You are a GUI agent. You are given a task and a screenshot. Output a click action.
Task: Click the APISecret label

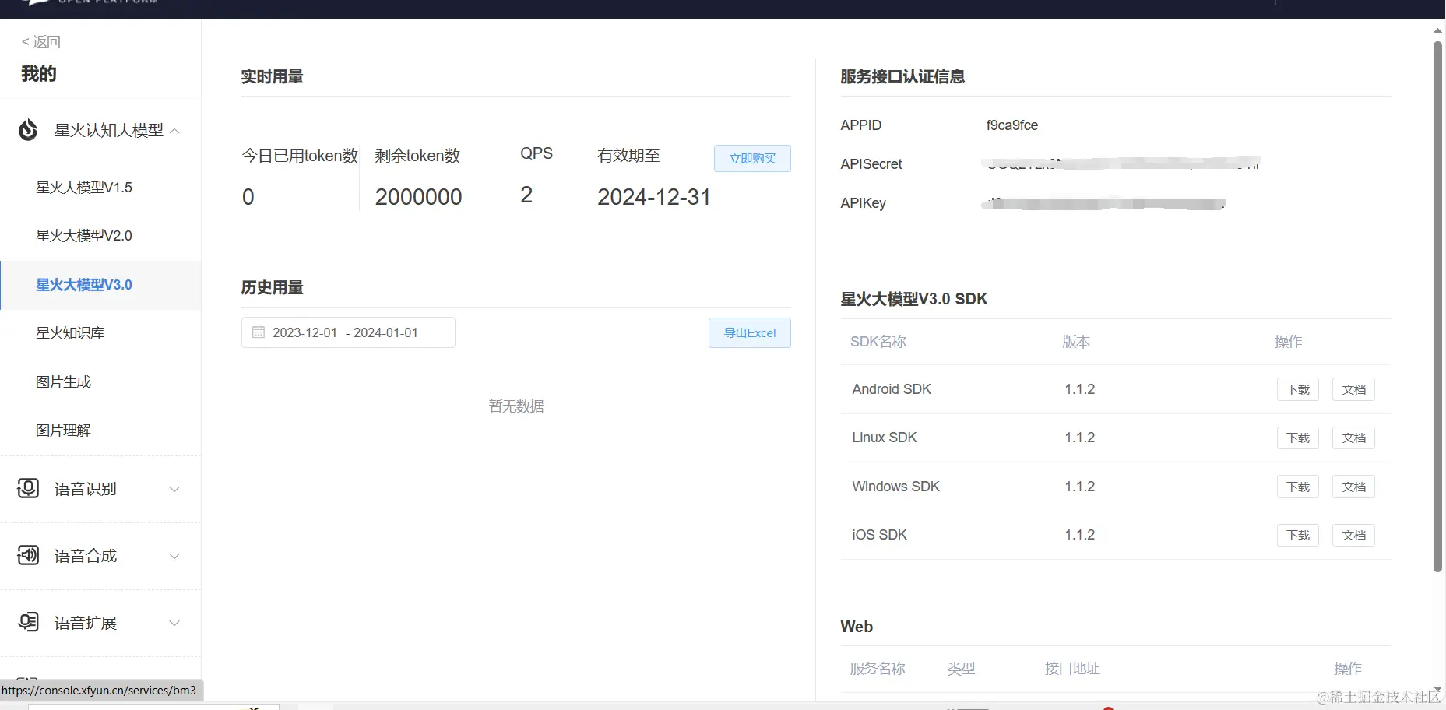pyautogui.click(x=871, y=164)
